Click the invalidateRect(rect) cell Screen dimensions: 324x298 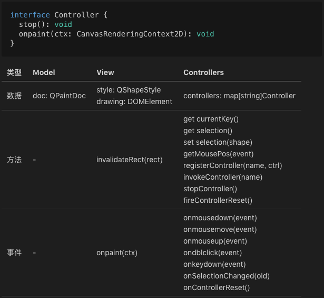[x=130, y=160]
